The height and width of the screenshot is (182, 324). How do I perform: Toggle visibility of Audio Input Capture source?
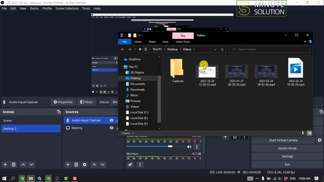pyautogui.click(x=111, y=120)
